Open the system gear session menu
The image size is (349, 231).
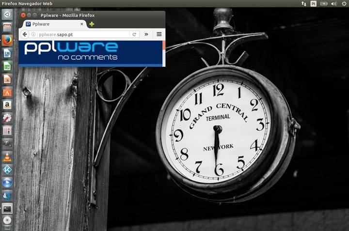pyautogui.click(x=344, y=3)
